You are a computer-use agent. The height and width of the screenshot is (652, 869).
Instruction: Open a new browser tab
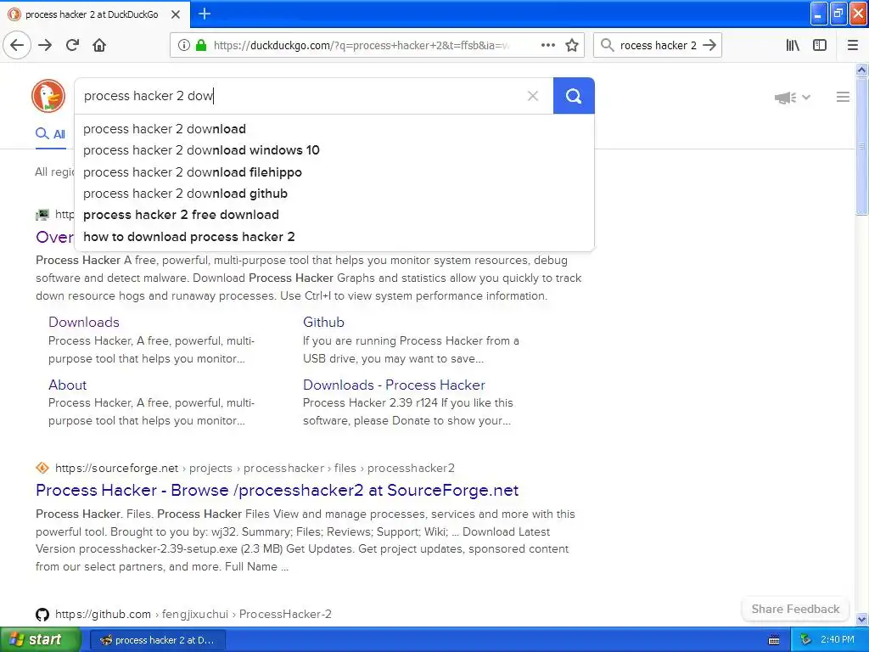[205, 14]
